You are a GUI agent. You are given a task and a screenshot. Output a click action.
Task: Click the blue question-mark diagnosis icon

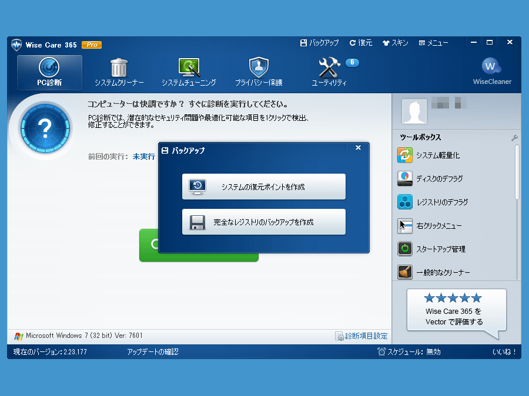click(45, 128)
